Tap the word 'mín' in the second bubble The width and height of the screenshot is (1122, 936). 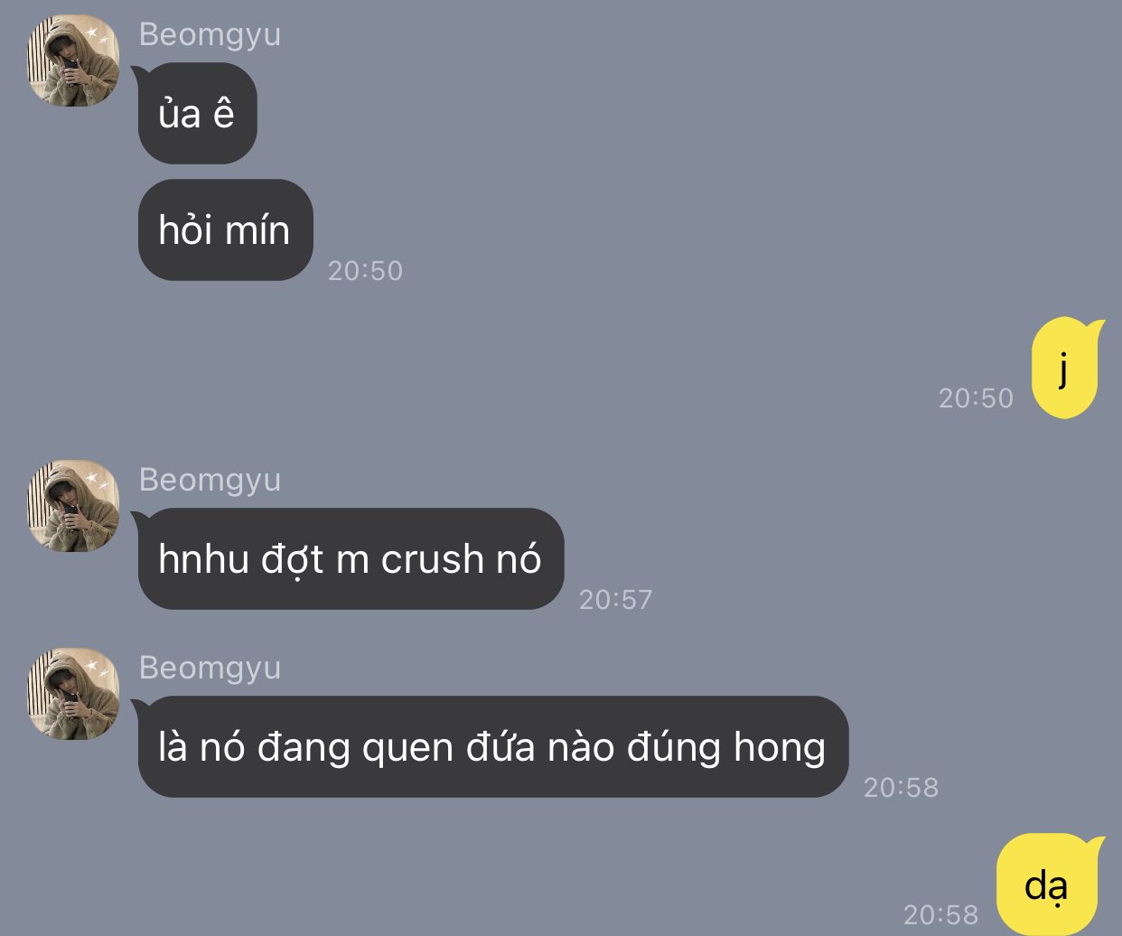257,231
